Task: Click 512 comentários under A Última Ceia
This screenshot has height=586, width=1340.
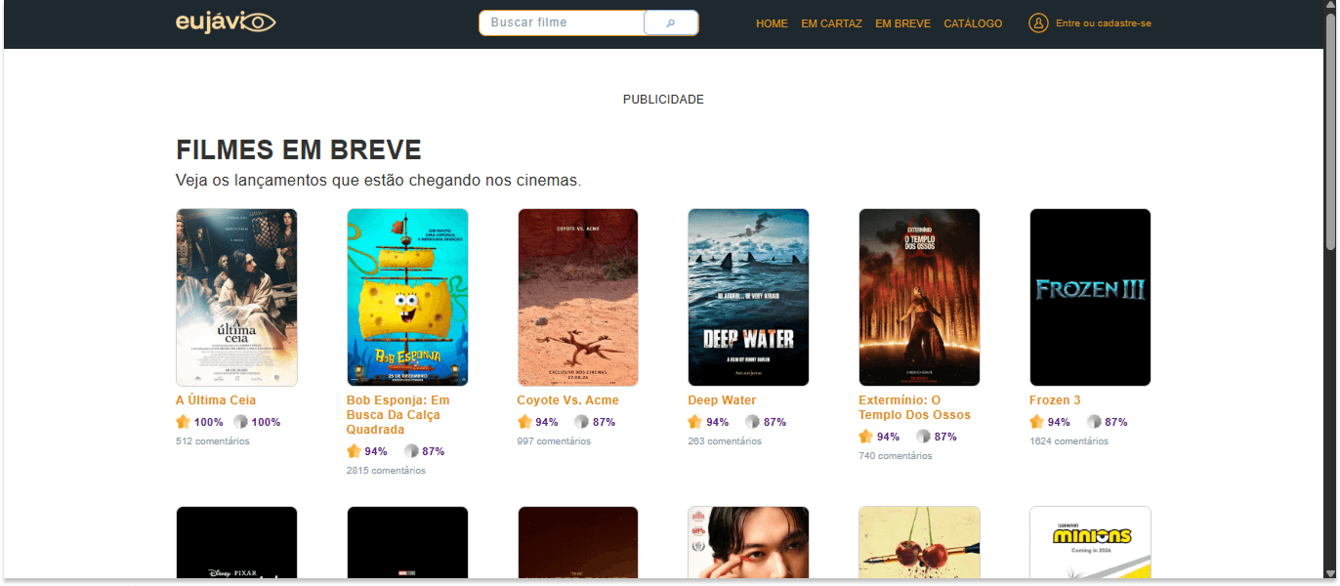Action: (212, 441)
